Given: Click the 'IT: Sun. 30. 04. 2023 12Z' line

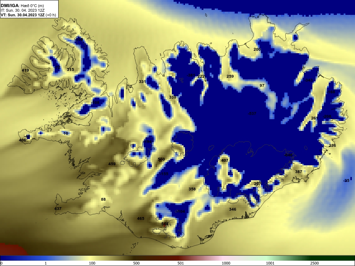Looking at the screenshot, I should pos(22,10).
